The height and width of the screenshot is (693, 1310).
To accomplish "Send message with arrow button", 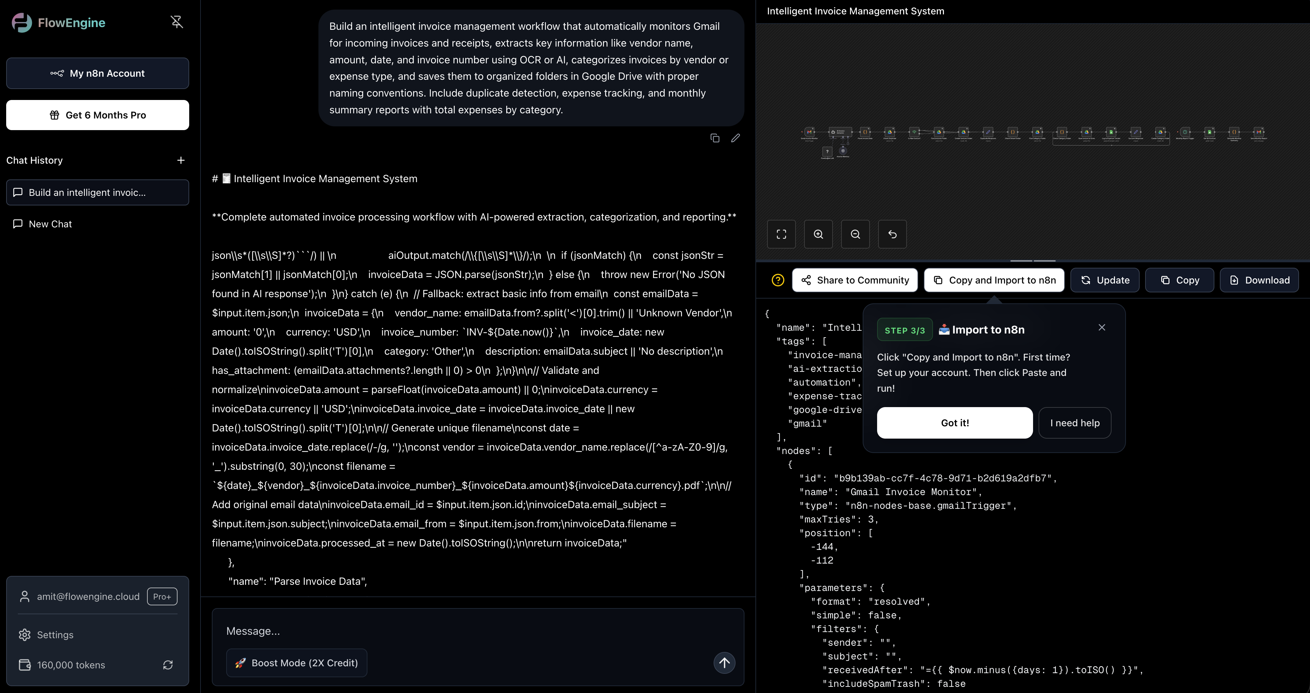I will [724, 663].
